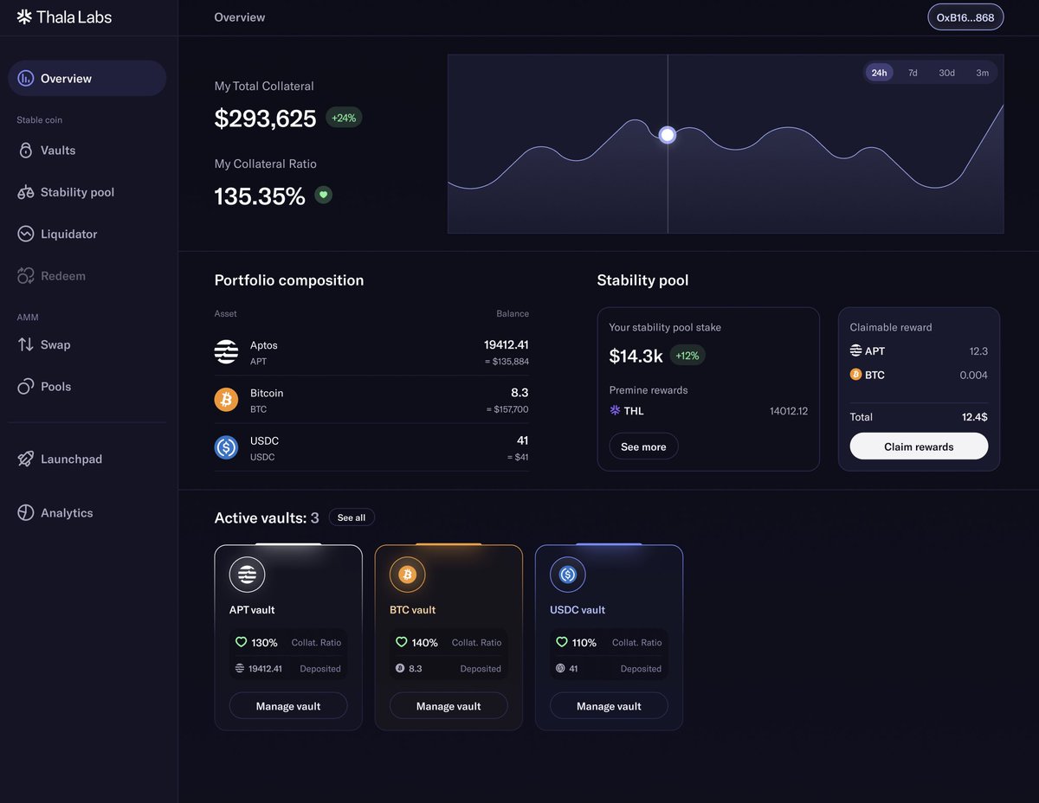Click the USDC vault title
The image size is (1039, 803).
tap(578, 610)
